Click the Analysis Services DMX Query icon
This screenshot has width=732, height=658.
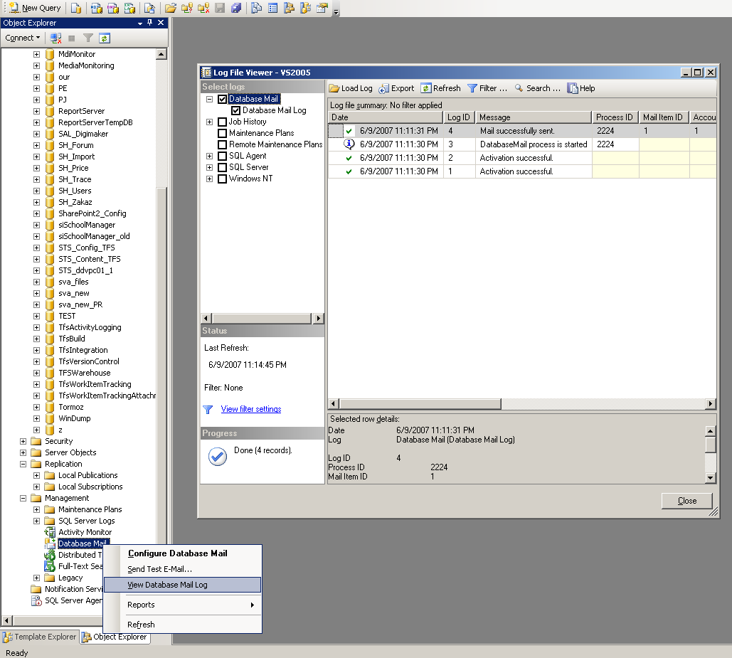click(113, 8)
